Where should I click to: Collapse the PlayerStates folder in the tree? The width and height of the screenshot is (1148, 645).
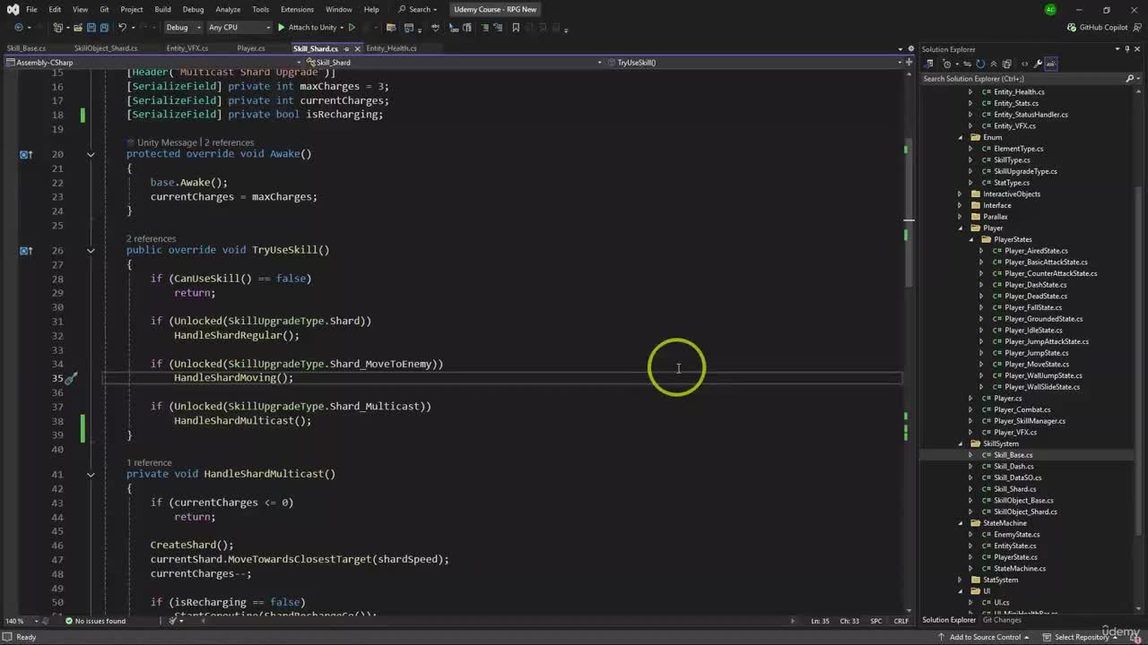tap(971, 239)
